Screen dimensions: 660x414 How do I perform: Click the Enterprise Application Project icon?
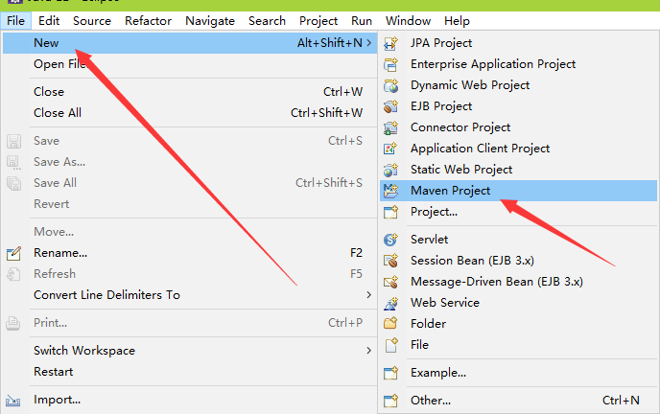(x=390, y=64)
